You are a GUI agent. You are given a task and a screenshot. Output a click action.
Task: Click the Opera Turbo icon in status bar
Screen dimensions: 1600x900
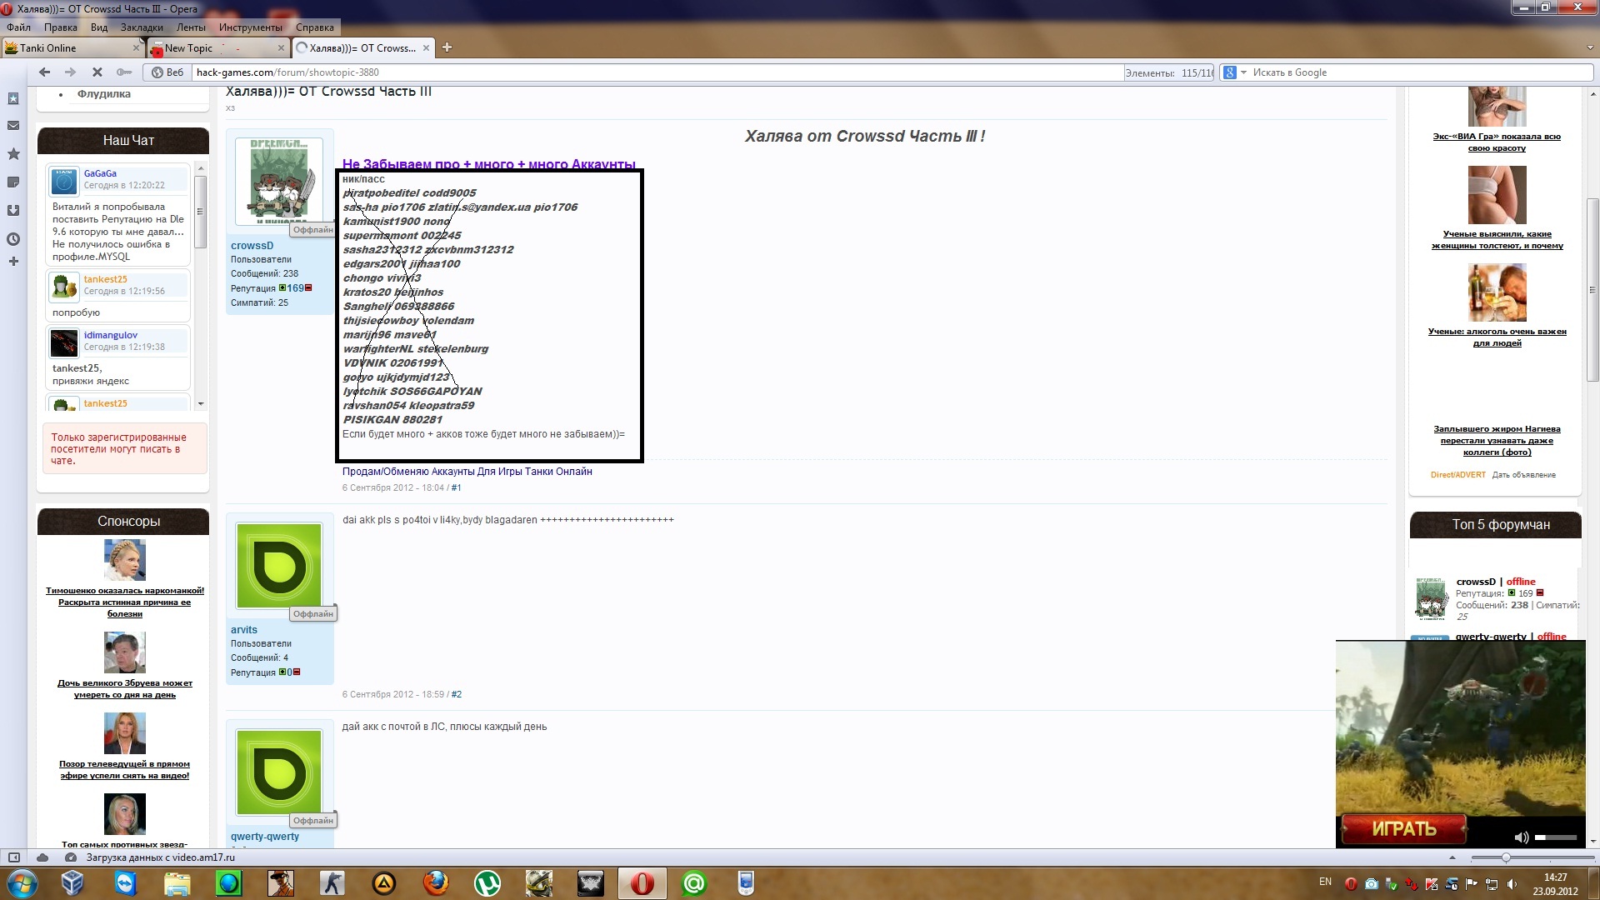[x=71, y=857]
